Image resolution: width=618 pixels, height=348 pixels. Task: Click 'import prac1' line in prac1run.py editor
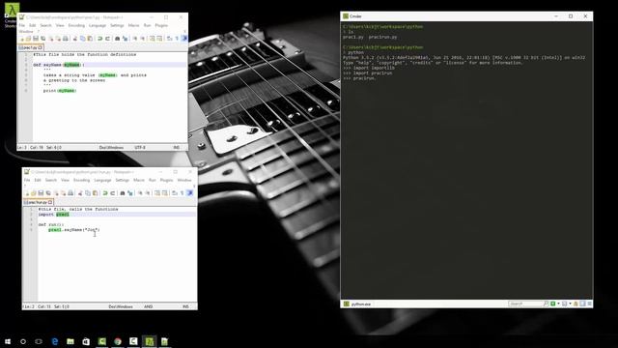(54, 215)
